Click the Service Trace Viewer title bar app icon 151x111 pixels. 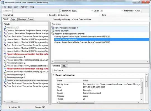(x=3, y=3)
